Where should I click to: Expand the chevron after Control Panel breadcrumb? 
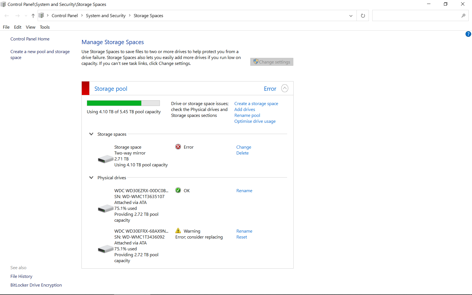click(x=82, y=15)
